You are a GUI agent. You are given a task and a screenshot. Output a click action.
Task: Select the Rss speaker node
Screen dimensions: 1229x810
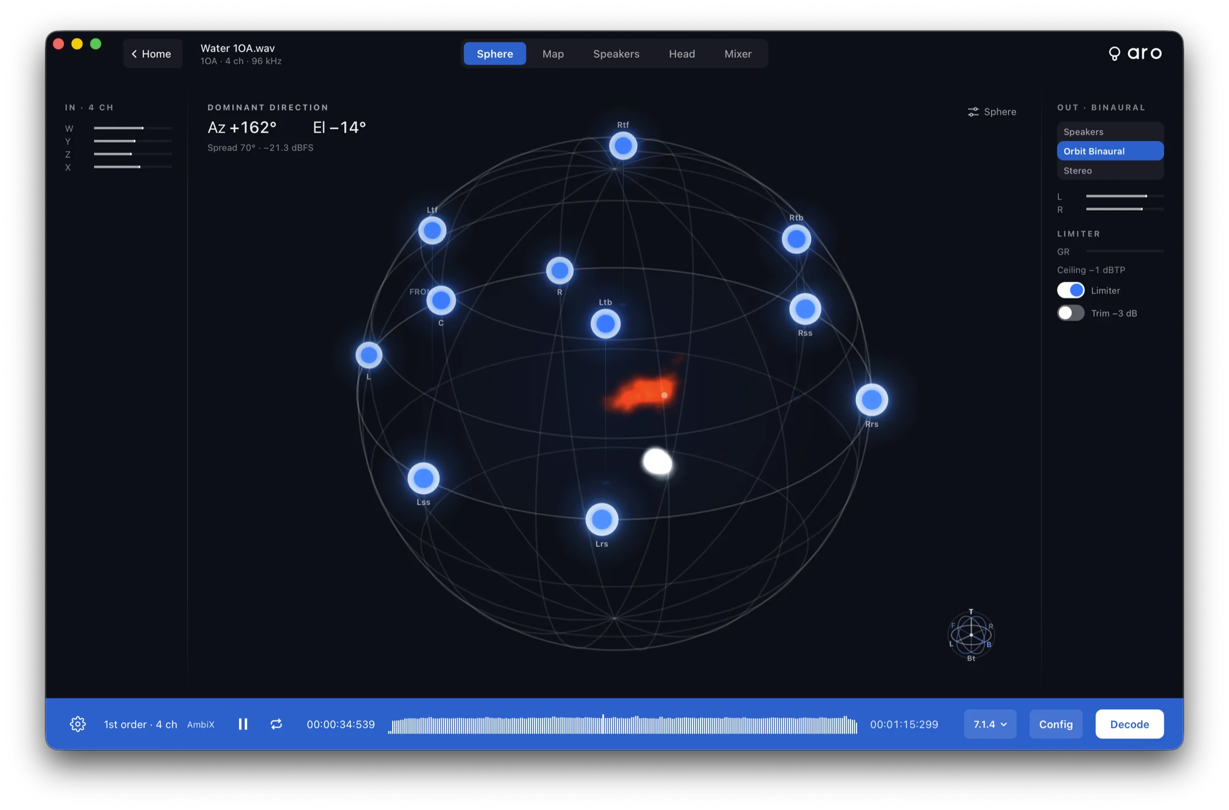(x=805, y=309)
